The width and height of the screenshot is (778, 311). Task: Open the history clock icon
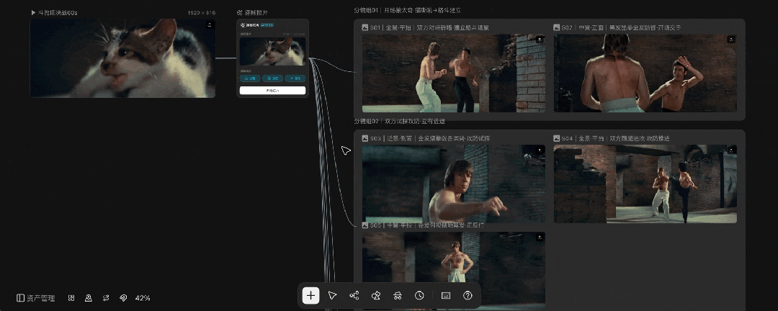(x=419, y=296)
